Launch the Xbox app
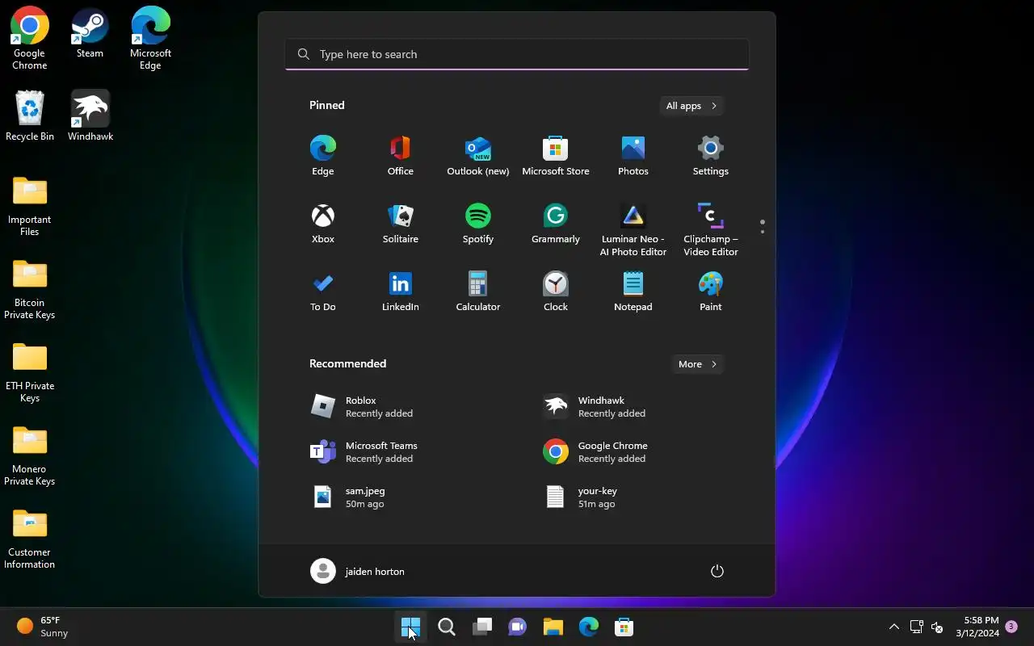This screenshot has width=1034, height=646. click(x=322, y=224)
